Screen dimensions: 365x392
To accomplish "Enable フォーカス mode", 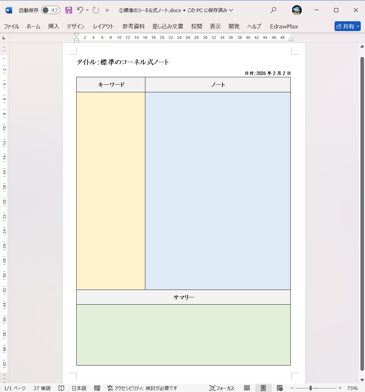I will point(222,388).
